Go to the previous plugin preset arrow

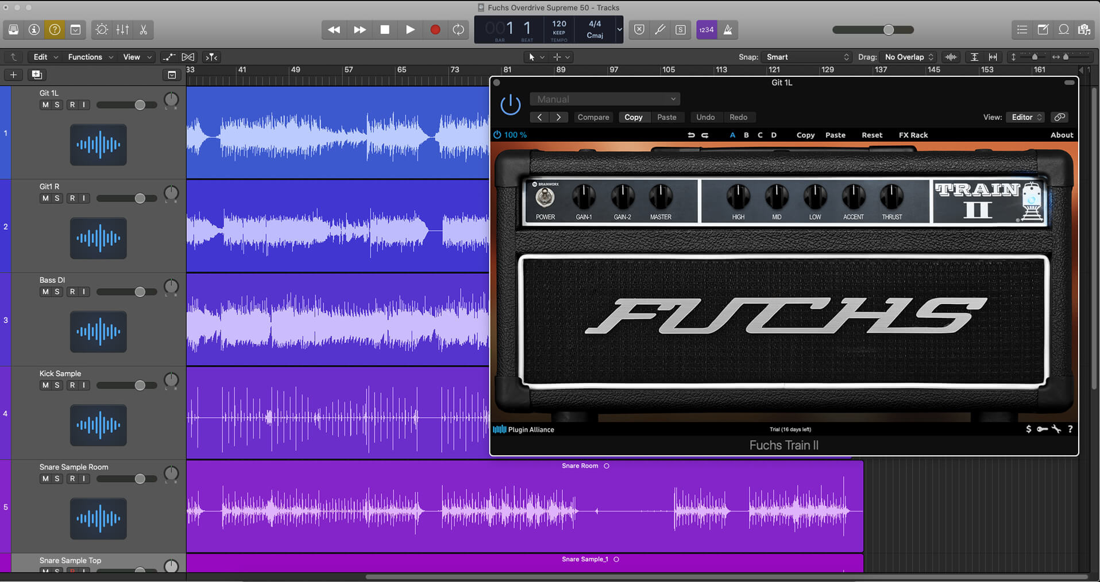point(539,117)
